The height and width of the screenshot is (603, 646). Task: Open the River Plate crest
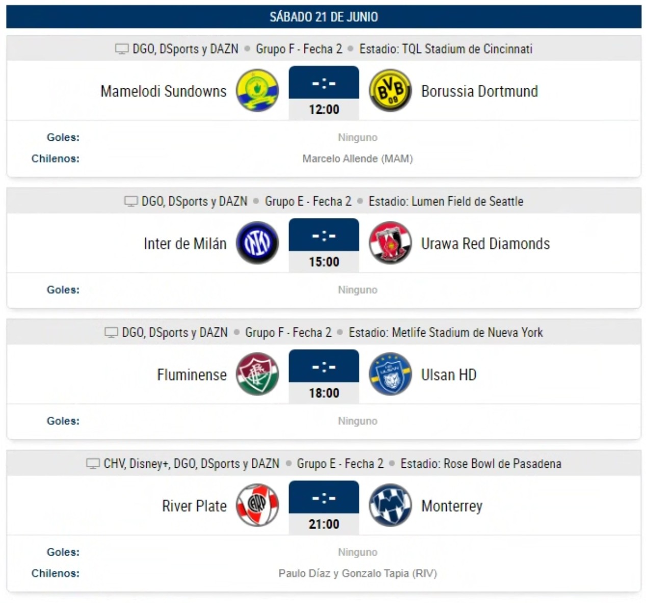coord(257,506)
